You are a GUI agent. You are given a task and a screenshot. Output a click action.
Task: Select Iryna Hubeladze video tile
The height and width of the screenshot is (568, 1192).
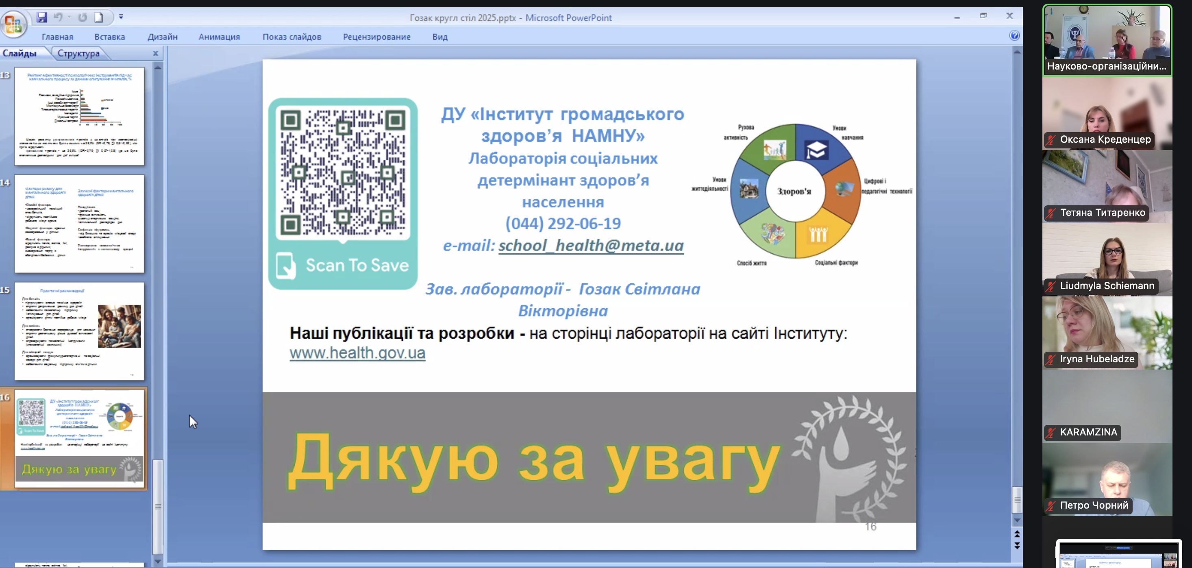[1107, 332]
